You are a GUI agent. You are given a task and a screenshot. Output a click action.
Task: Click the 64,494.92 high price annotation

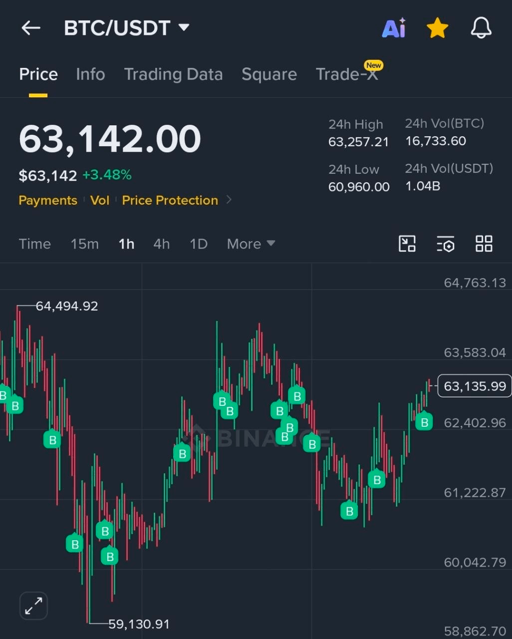click(67, 306)
